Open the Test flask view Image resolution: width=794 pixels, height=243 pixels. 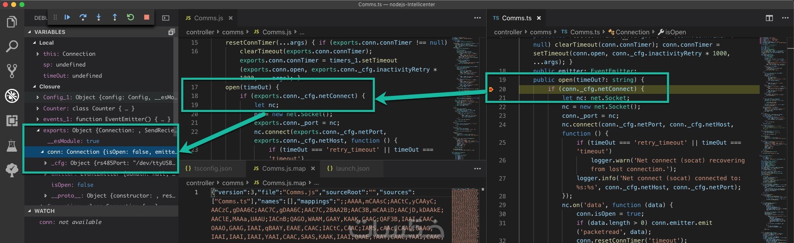(12, 145)
